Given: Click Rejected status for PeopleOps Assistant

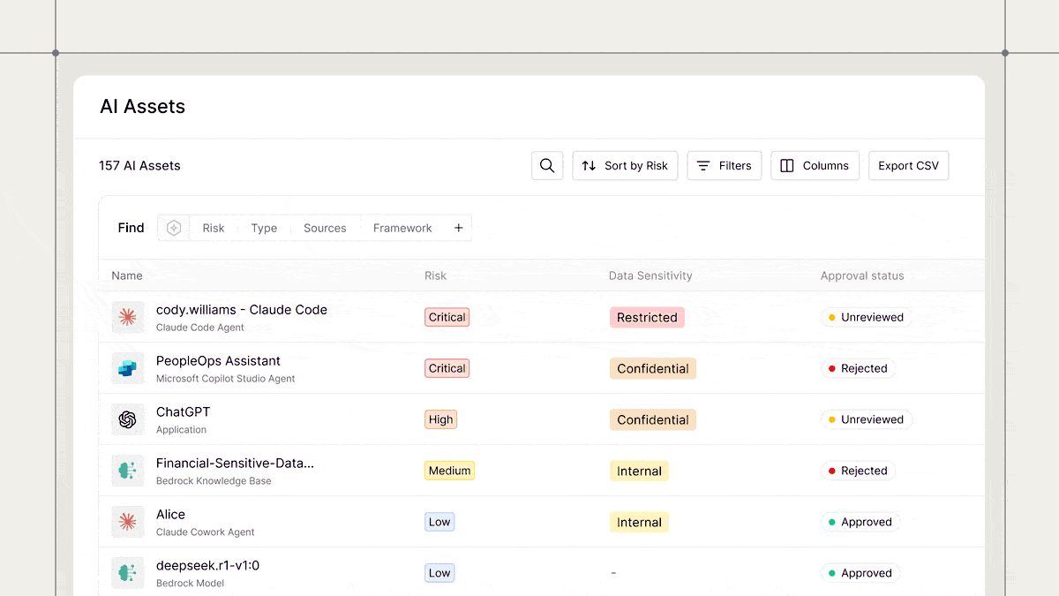Looking at the screenshot, I should pos(858,368).
